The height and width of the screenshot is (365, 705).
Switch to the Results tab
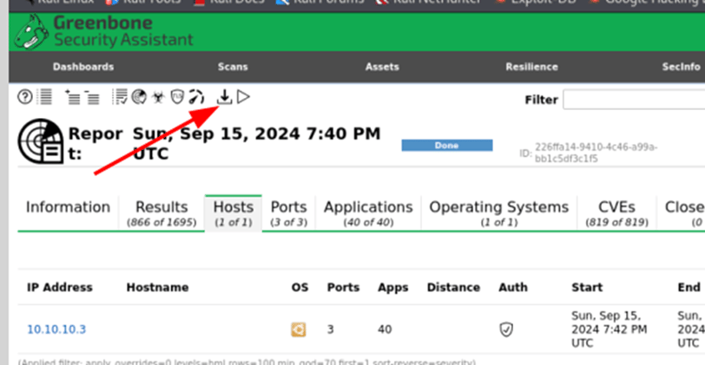(x=161, y=213)
